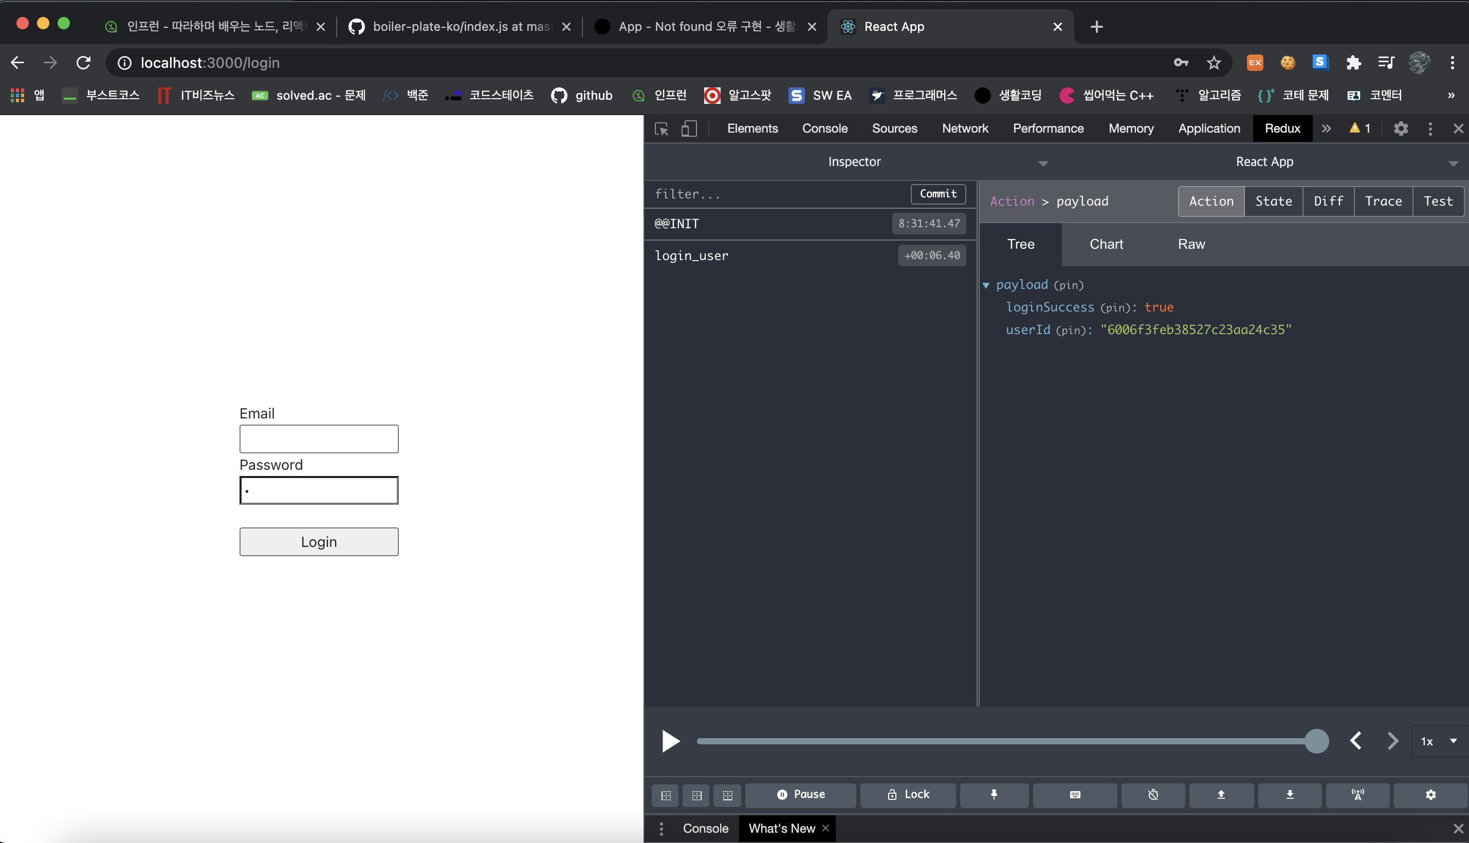Image resolution: width=1469 pixels, height=843 pixels.
Task: Collapse the payload tree node
Action: coord(986,285)
